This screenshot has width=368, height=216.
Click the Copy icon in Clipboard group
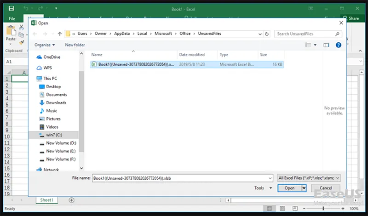click(21, 35)
